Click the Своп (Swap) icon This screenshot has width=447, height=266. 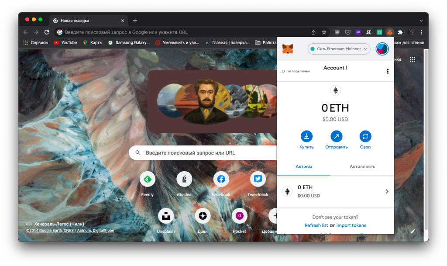(365, 136)
